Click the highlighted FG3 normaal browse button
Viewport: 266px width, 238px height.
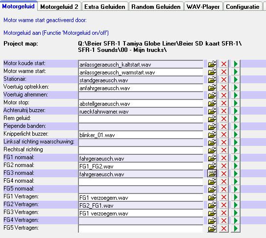click(212, 173)
